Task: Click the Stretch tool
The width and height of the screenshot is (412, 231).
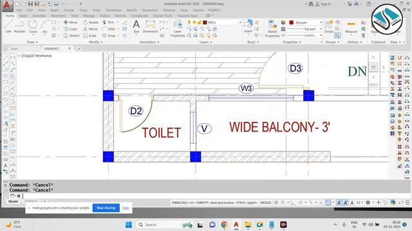Action: point(71,35)
